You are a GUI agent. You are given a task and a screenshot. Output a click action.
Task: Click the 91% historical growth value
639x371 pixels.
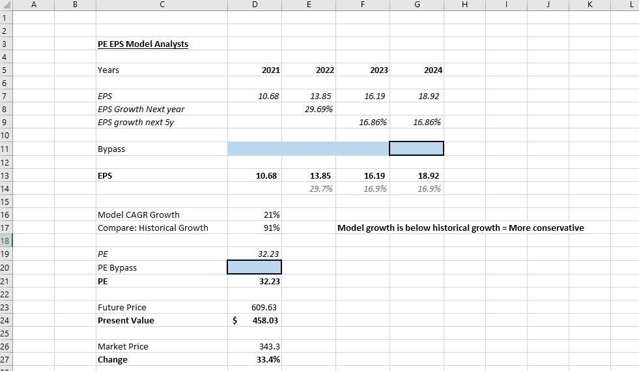255,228
